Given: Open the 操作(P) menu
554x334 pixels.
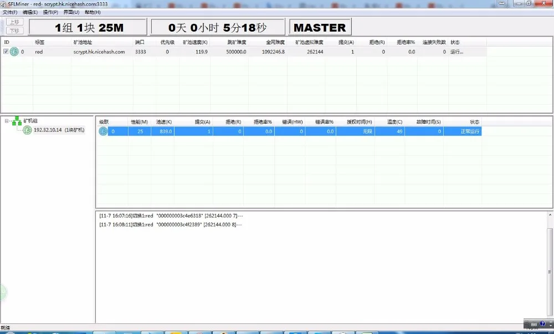Looking at the screenshot, I should click(50, 12).
